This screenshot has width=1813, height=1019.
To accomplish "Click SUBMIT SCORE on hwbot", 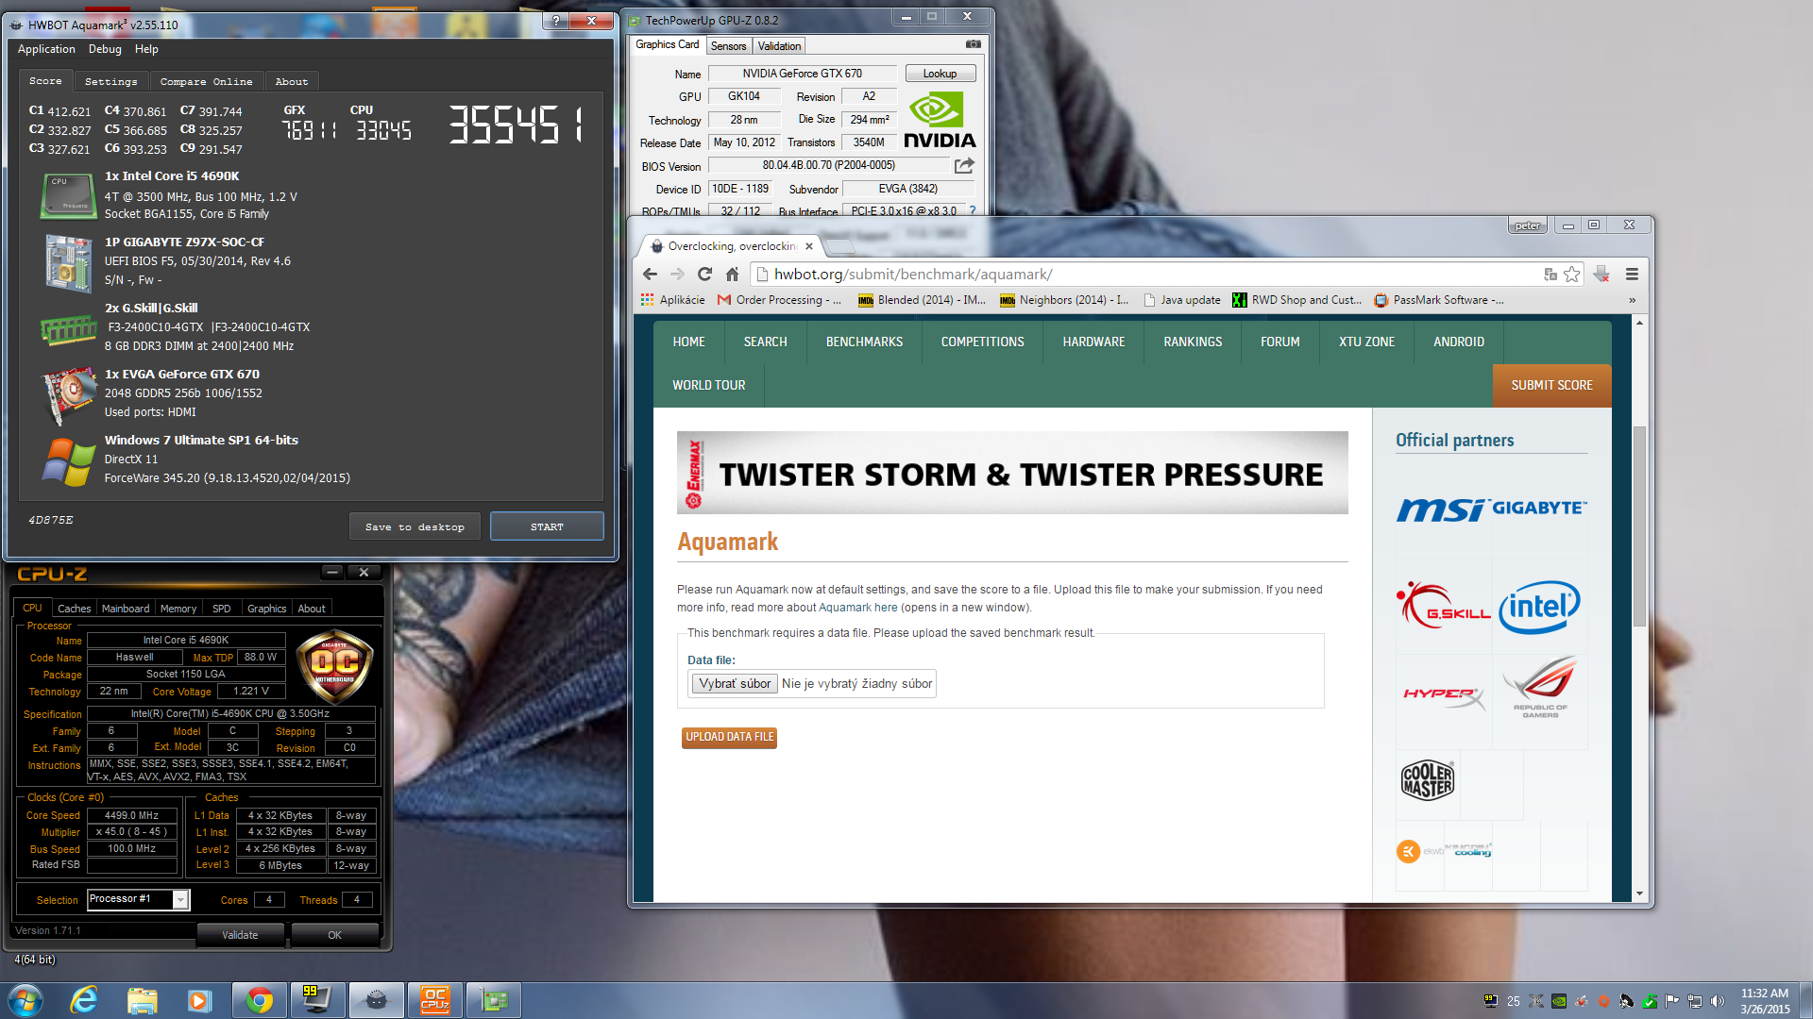I will [1551, 386].
